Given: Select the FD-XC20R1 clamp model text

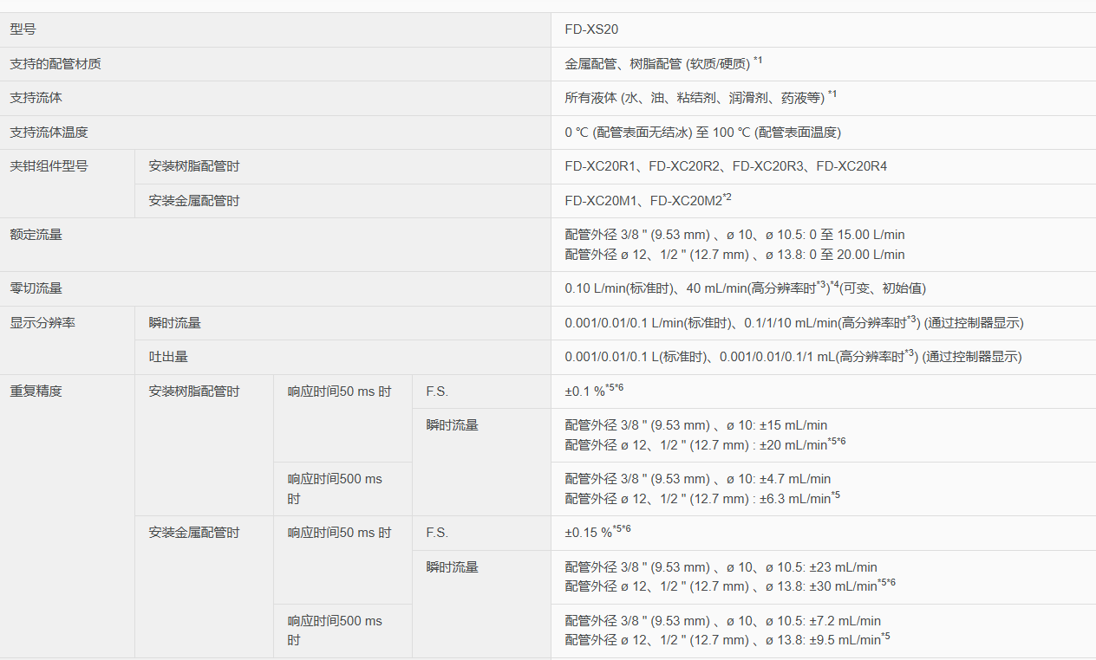Looking at the screenshot, I should 600,166.
